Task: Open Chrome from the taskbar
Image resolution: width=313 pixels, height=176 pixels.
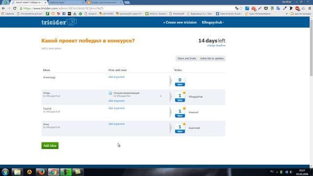Action: (x=54, y=172)
